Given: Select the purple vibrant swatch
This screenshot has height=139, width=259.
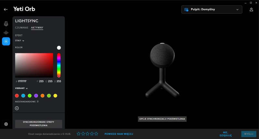Looking at the screenshot, I should [x=36, y=95].
